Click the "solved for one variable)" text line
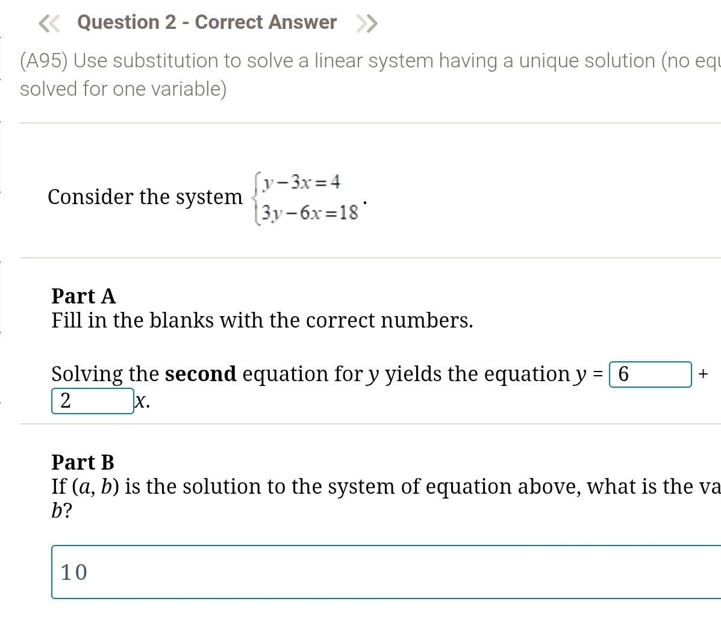Image resolution: width=721 pixels, height=628 pixels. 123,89
